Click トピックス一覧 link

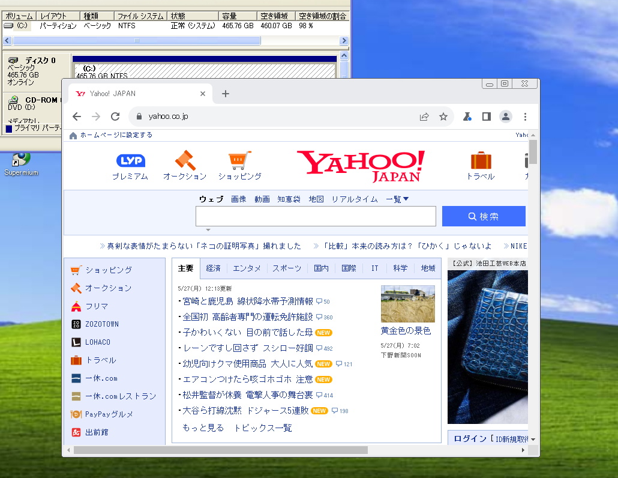pos(263,428)
